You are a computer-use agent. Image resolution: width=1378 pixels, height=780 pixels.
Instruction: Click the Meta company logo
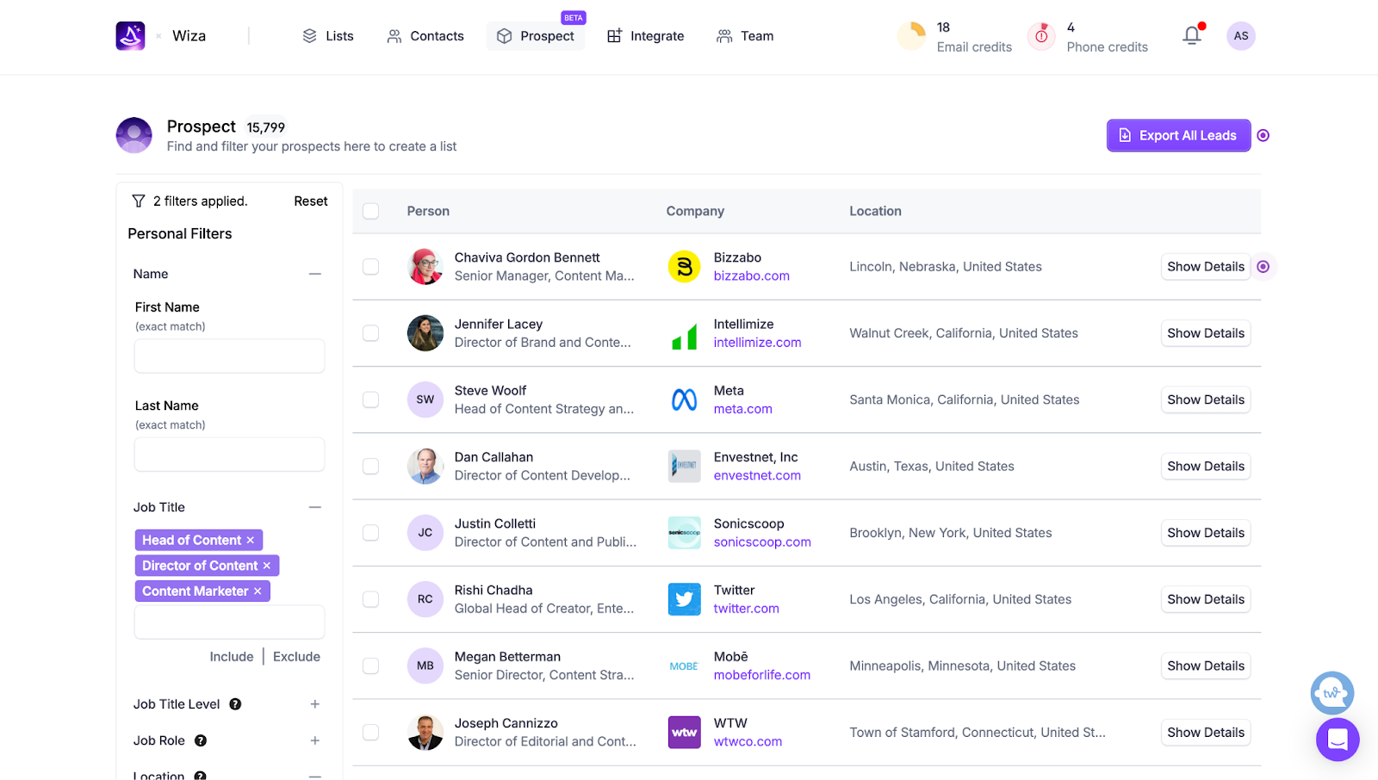click(684, 399)
